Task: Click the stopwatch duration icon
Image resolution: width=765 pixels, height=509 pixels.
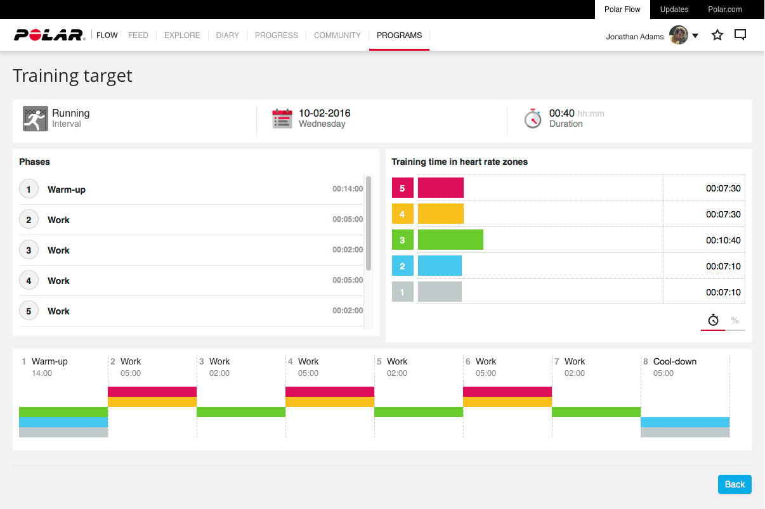Action: [x=533, y=119]
